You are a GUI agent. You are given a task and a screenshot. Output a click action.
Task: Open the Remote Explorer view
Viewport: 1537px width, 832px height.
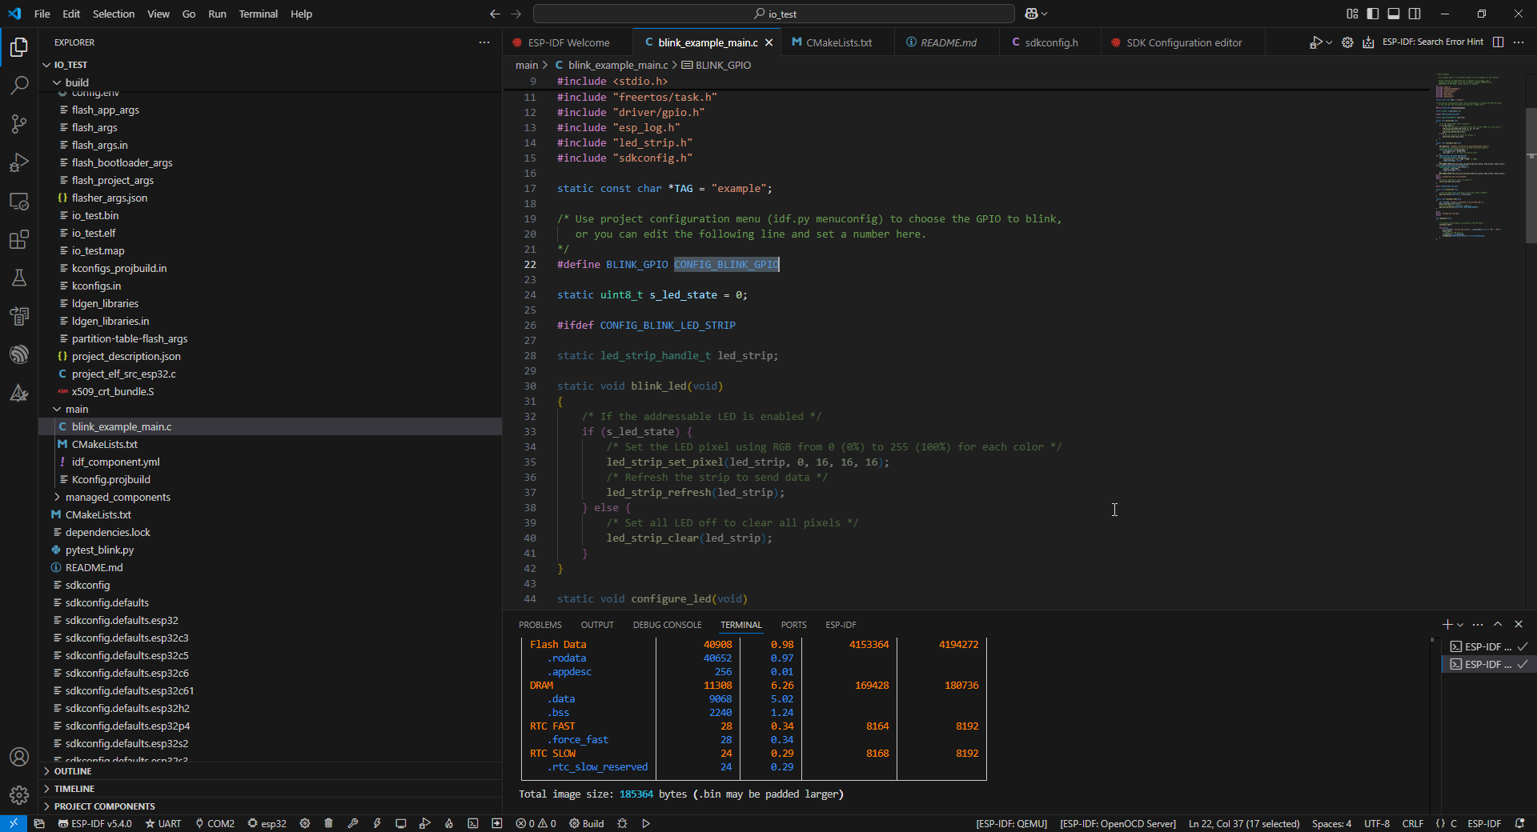pyautogui.click(x=19, y=201)
